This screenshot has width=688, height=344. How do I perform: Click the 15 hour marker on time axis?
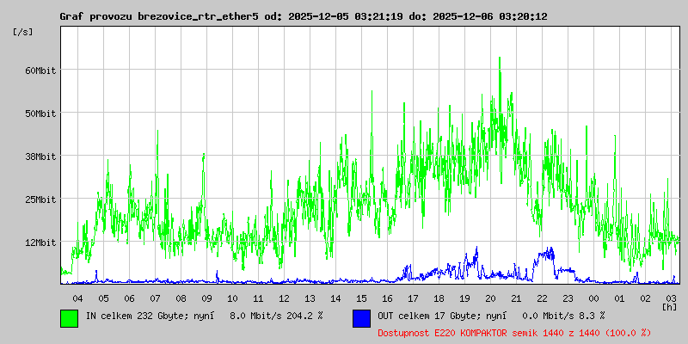(361, 298)
